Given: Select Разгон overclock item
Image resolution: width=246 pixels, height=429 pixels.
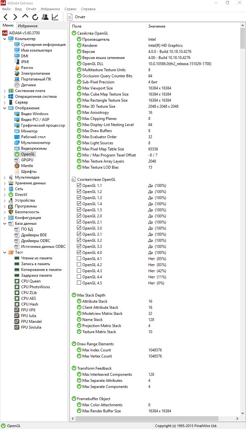Looking at the screenshot, I should pos(27,68).
